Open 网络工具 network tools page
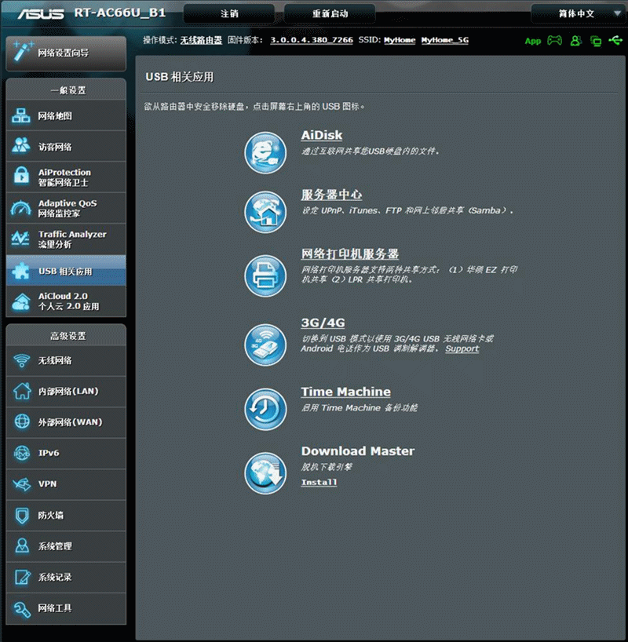 66,608
